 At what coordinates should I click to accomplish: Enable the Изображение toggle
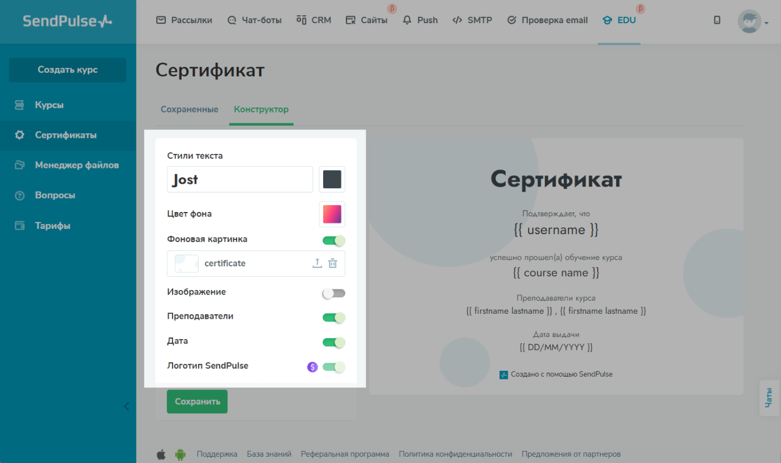(334, 293)
